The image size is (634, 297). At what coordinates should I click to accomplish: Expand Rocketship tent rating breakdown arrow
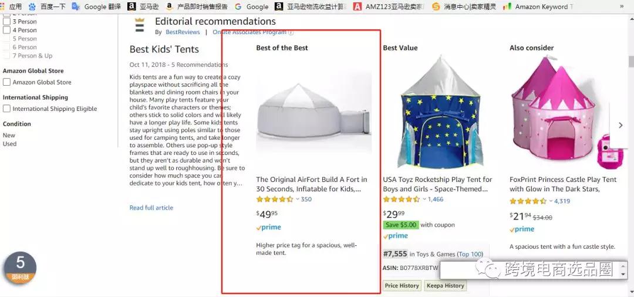tap(424, 199)
